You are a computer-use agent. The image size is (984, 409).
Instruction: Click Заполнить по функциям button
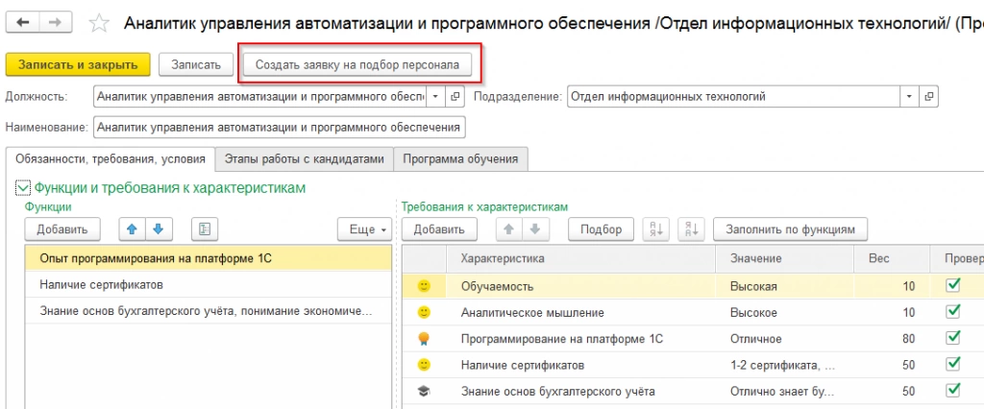click(790, 229)
